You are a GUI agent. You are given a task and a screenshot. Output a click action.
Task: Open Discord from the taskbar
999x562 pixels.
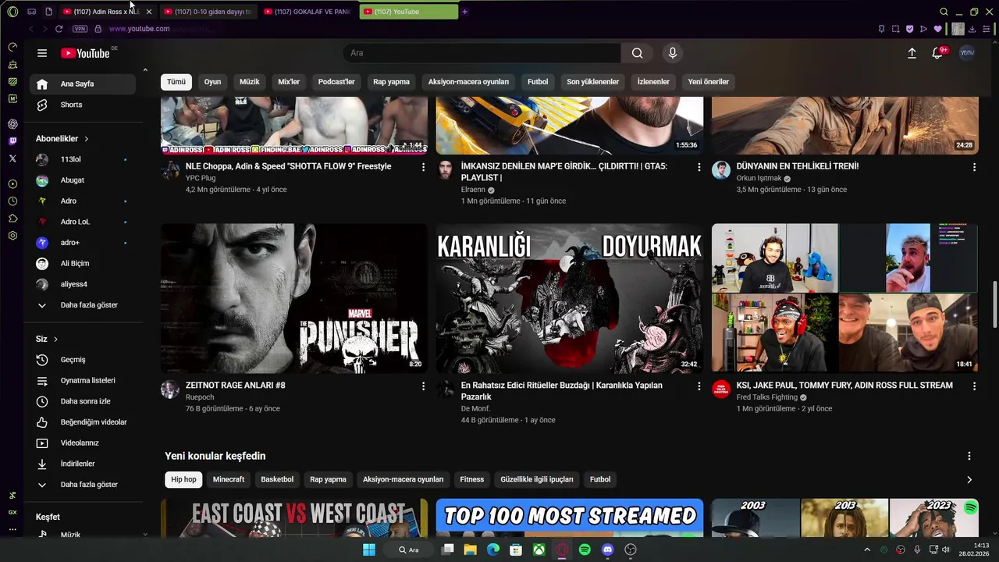pos(608,550)
